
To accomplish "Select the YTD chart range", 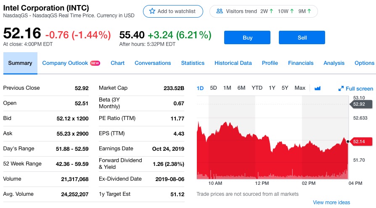I will 257,88.
